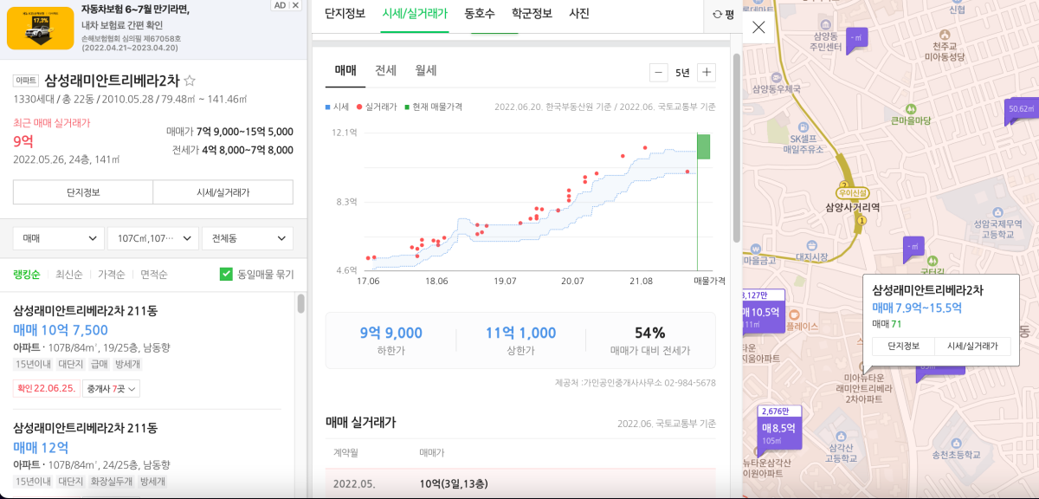This screenshot has height=499, width=1039.
Task: Click the car insurance ad thumbnail
Action: pos(40,29)
